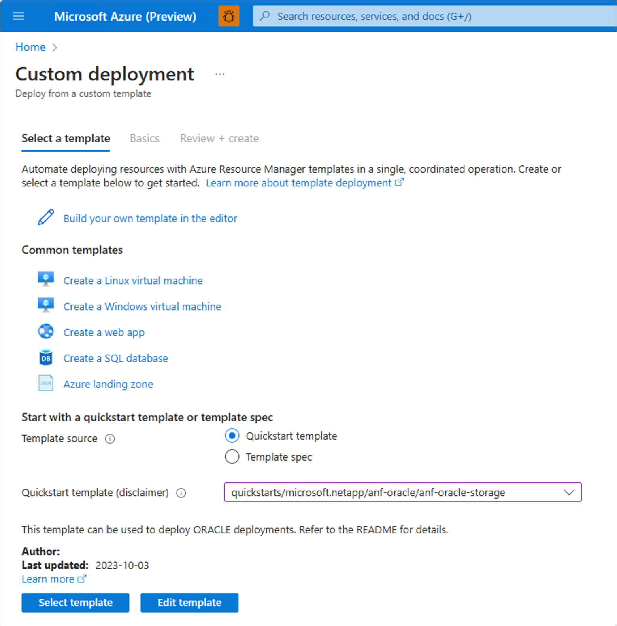
Task: Click the Azure landing zone JSON icon
Action: tap(46, 383)
